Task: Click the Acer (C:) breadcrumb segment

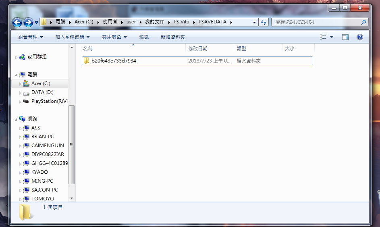Action: [x=84, y=22]
